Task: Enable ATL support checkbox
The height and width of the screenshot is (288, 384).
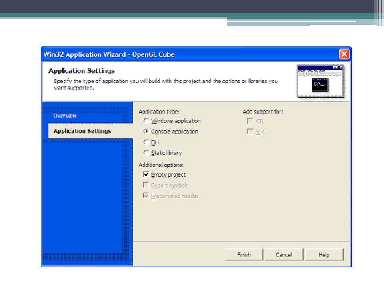Action: point(250,121)
